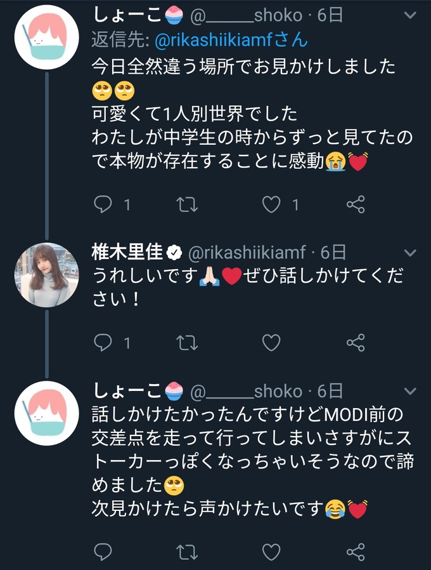This screenshot has height=570, width=431.
Task: Retweet the last しょーこ tweet
Action: coord(187,550)
